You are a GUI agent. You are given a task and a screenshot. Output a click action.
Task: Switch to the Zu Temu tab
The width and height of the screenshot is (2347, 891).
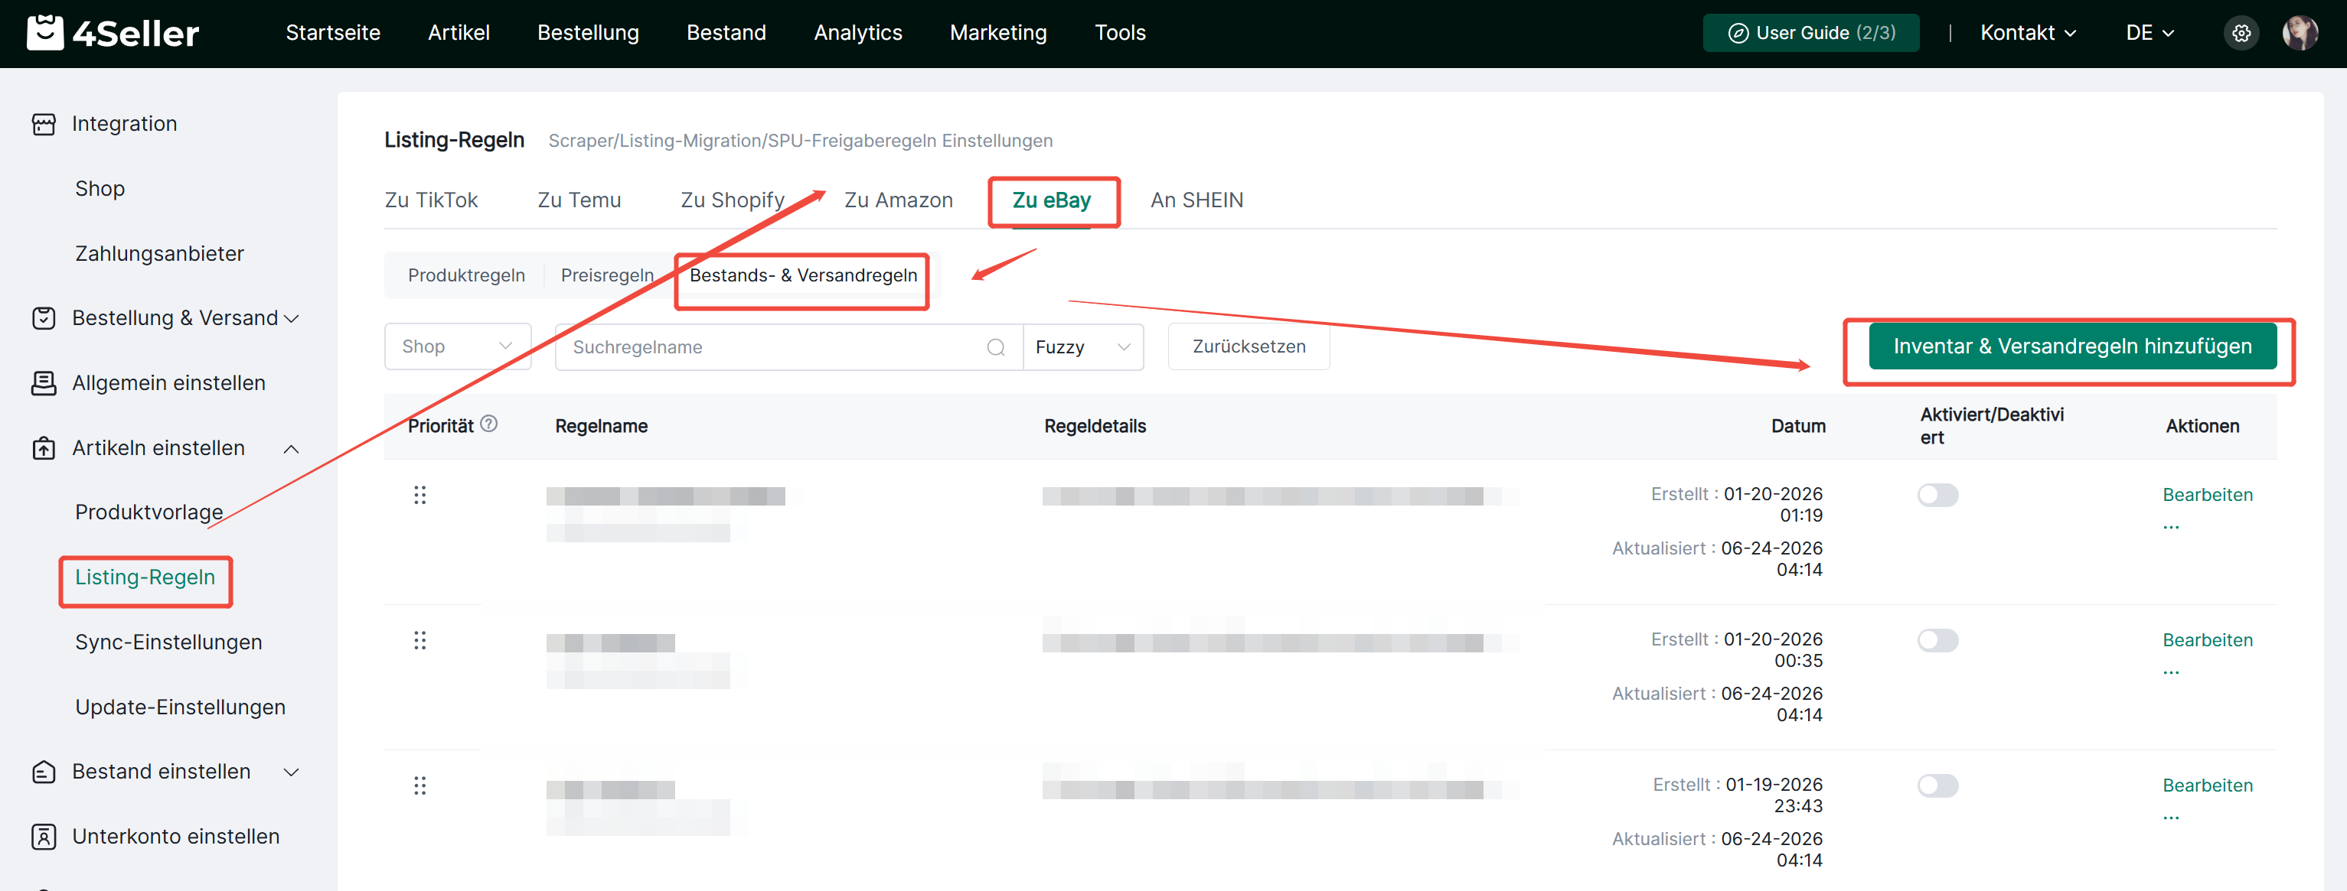point(579,200)
